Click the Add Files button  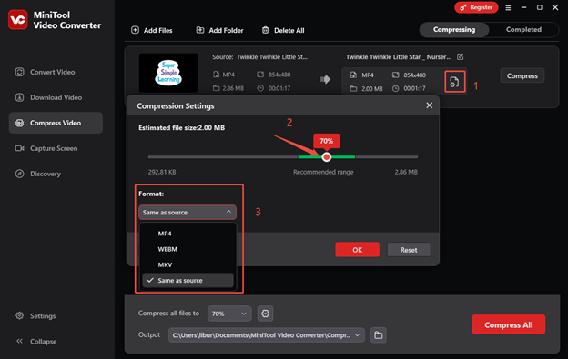pyautogui.click(x=151, y=30)
